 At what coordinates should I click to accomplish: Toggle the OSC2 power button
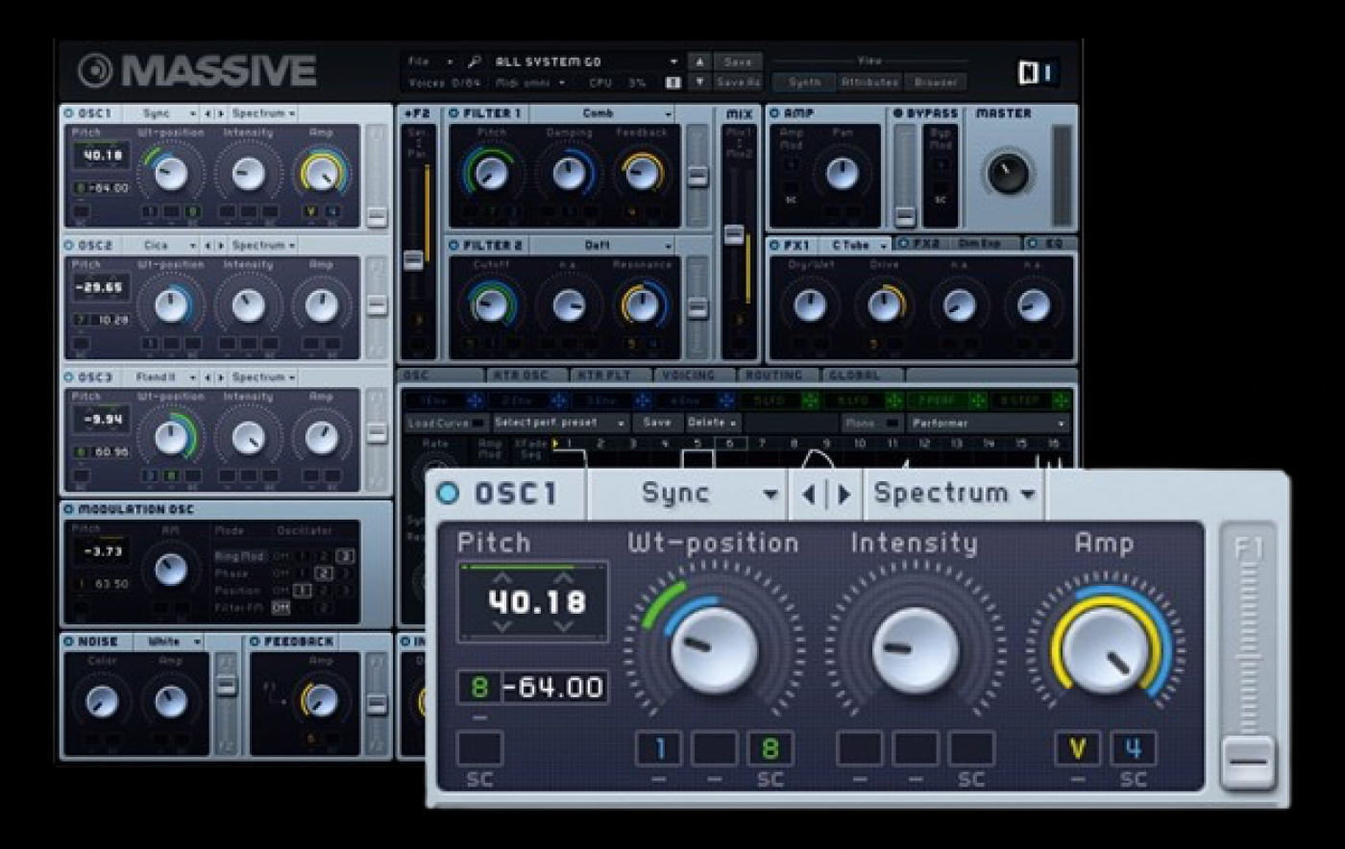68,246
